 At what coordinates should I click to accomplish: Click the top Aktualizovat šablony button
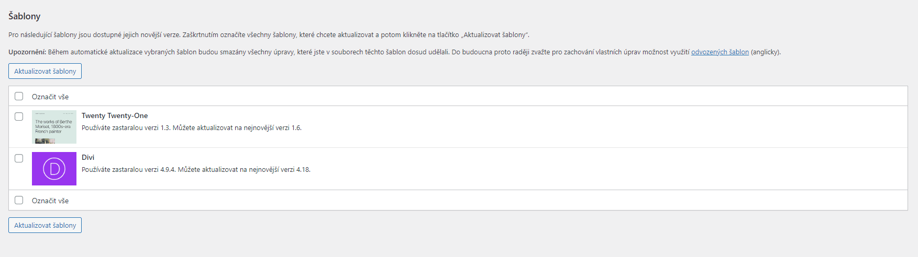click(45, 71)
